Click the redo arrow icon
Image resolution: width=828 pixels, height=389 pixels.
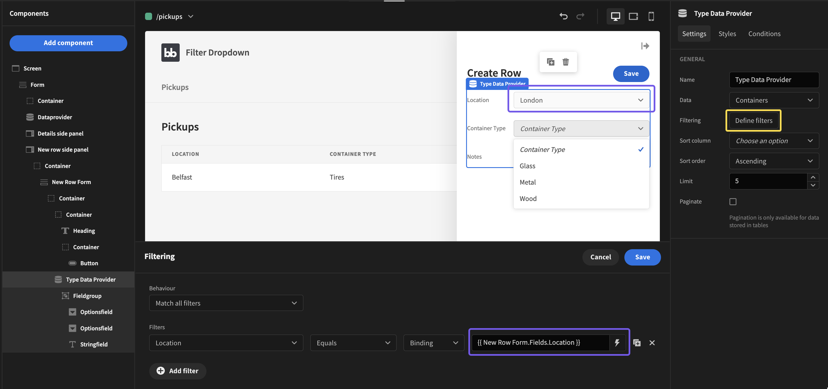pos(580,16)
